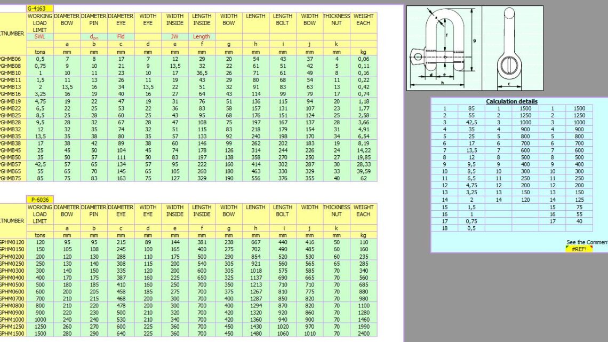
Task: Select 75 in Calculation details row 15
Action: pyautogui.click(x=579, y=207)
